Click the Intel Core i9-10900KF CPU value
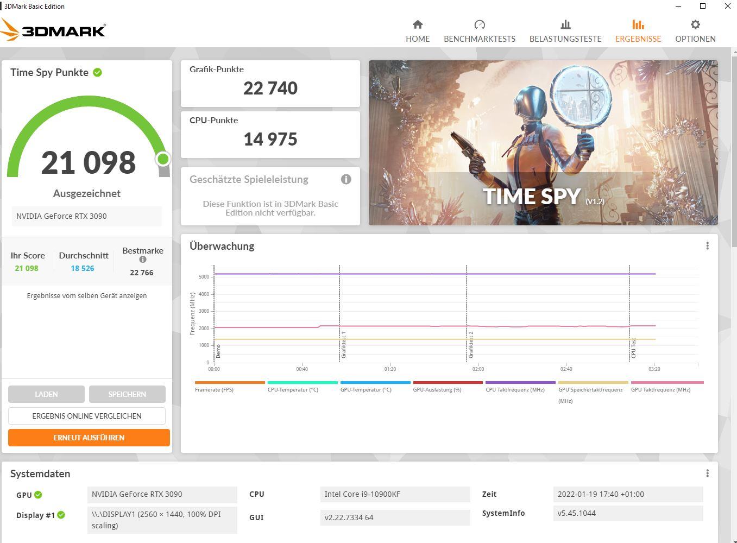The image size is (737, 543). tap(395, 494)
